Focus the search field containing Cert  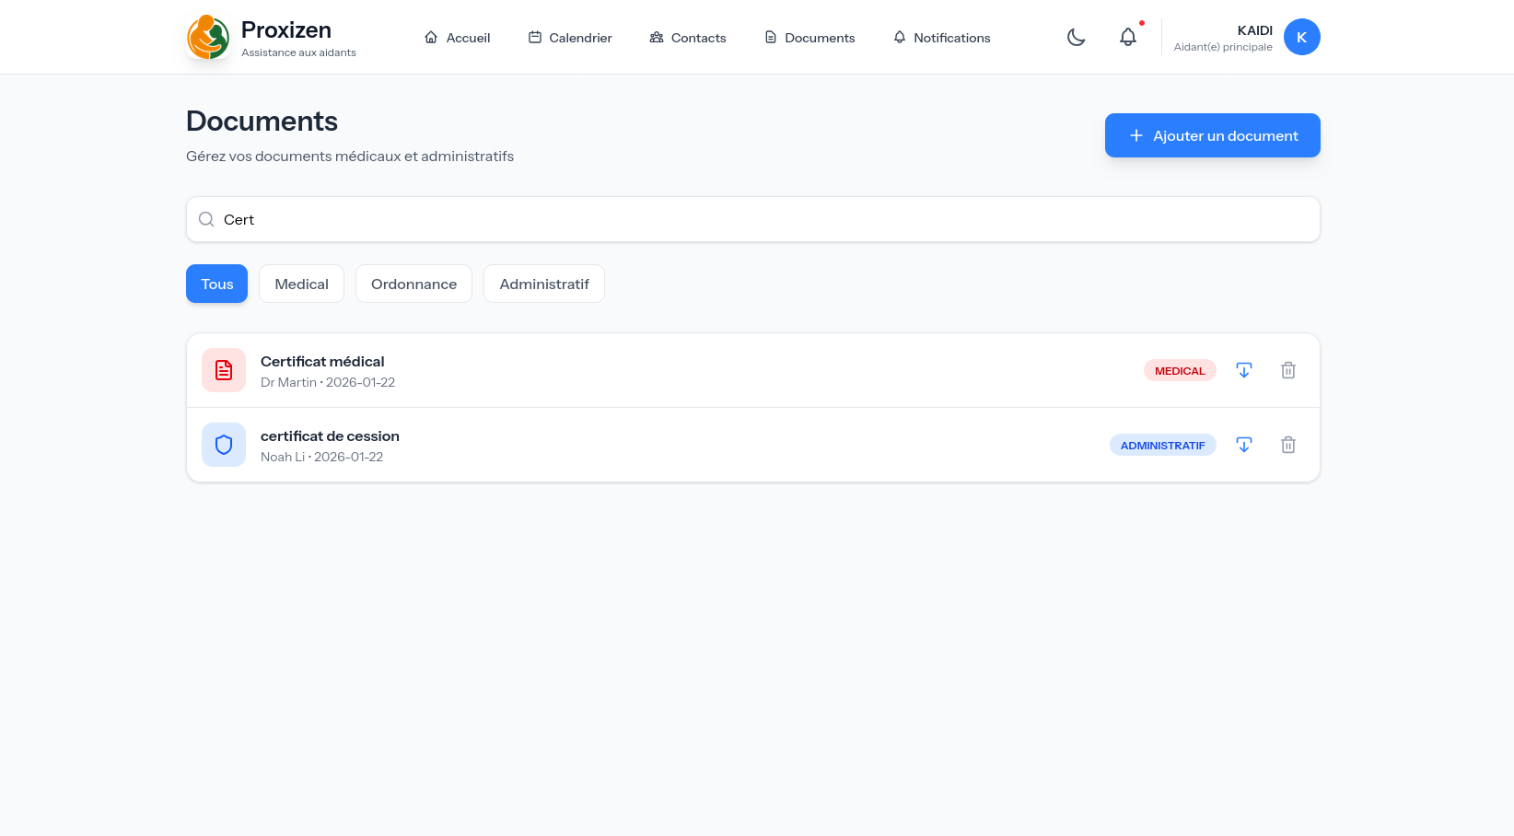pyautogui.click(x=752, y=219)
